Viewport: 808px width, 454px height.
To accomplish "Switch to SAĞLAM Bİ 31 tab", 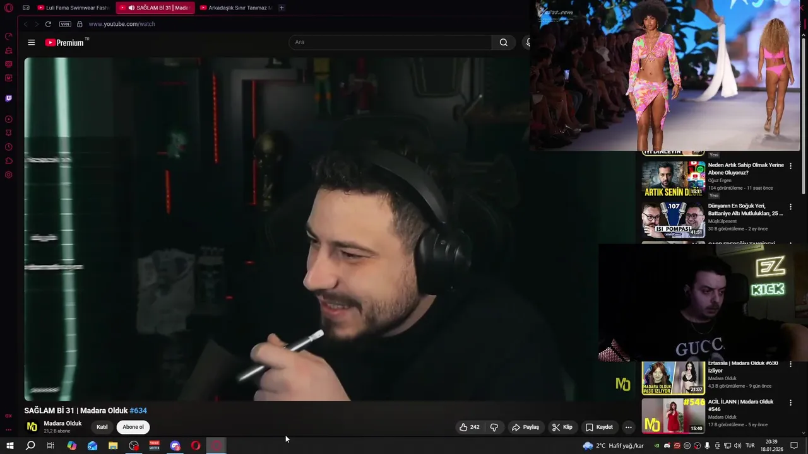I will [155, 8].
